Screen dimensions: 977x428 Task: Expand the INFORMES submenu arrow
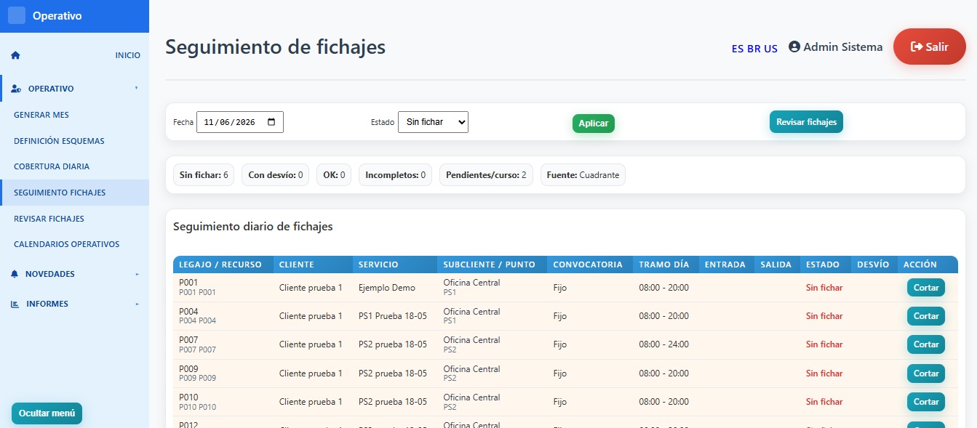137,304
